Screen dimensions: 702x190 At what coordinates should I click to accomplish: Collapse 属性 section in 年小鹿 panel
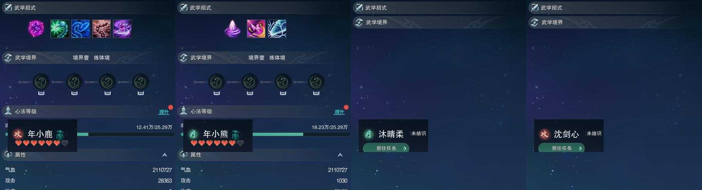pos(165,155)
